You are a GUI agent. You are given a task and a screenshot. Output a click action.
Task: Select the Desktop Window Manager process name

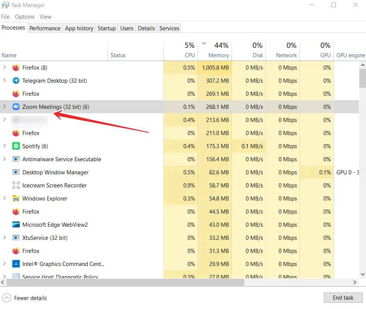coord(56,172)
